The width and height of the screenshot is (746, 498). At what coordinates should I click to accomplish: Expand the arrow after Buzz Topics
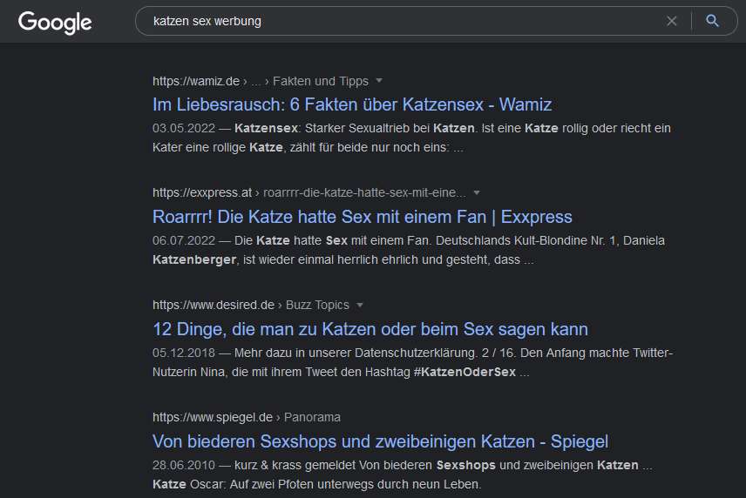[360, 306]
